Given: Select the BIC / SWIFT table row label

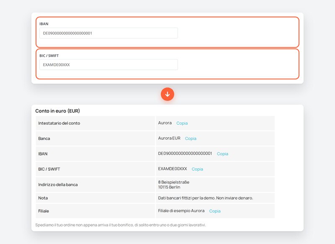Looking at the screenshot, I should [49, 169].
